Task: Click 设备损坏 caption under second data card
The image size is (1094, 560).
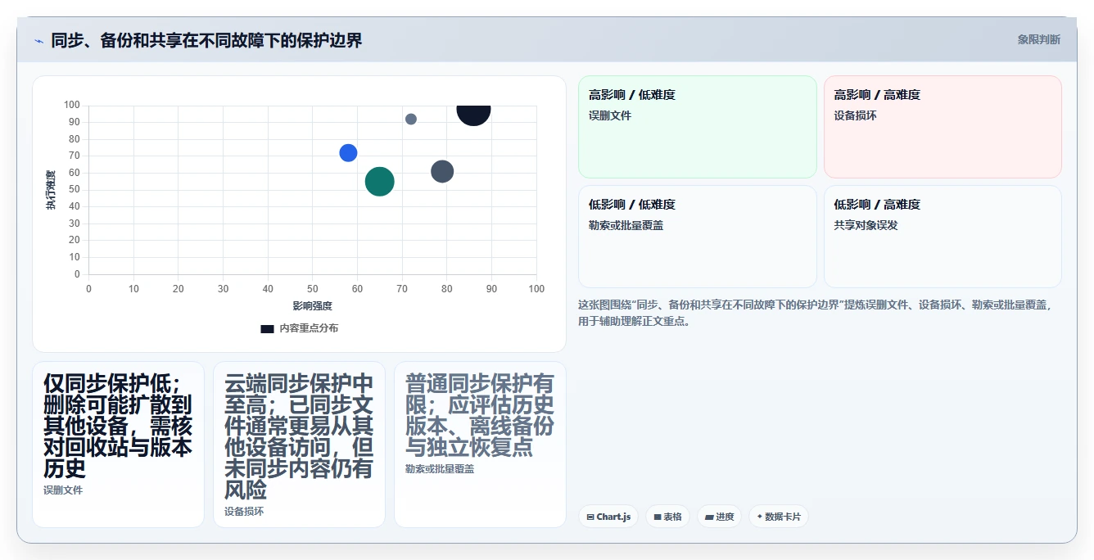Action: tap(244, 512)
